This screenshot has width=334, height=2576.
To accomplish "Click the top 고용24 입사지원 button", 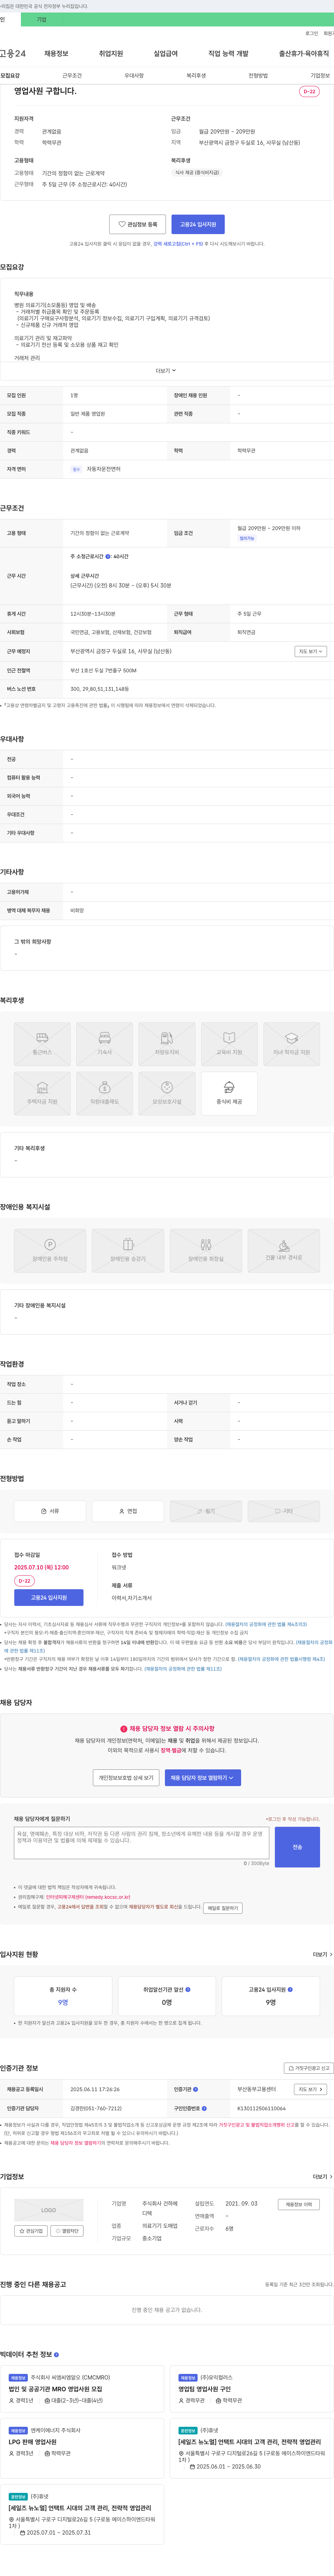I will (198, 224).
